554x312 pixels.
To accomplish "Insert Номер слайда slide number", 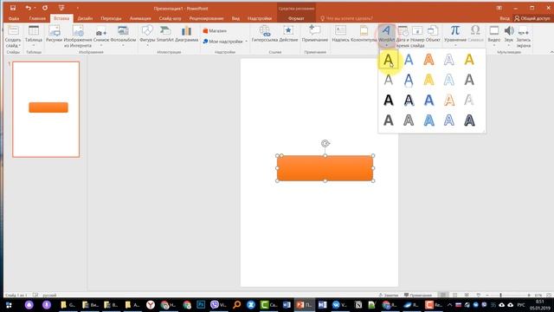I will [417, 36].
